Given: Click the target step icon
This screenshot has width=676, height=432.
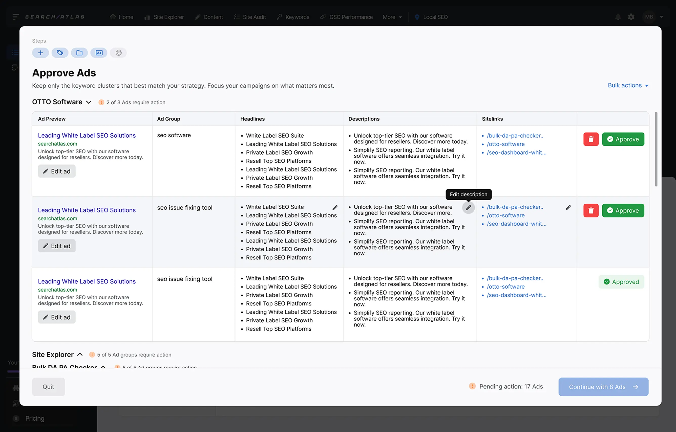Looking at the screenshot, I should coord(118,53).
